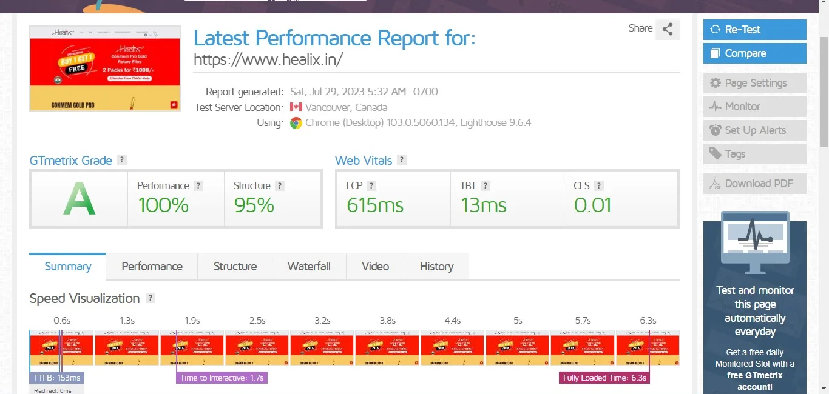Click the Performance score help icon
Screen dimensions: 829x394
click(198, 185)
